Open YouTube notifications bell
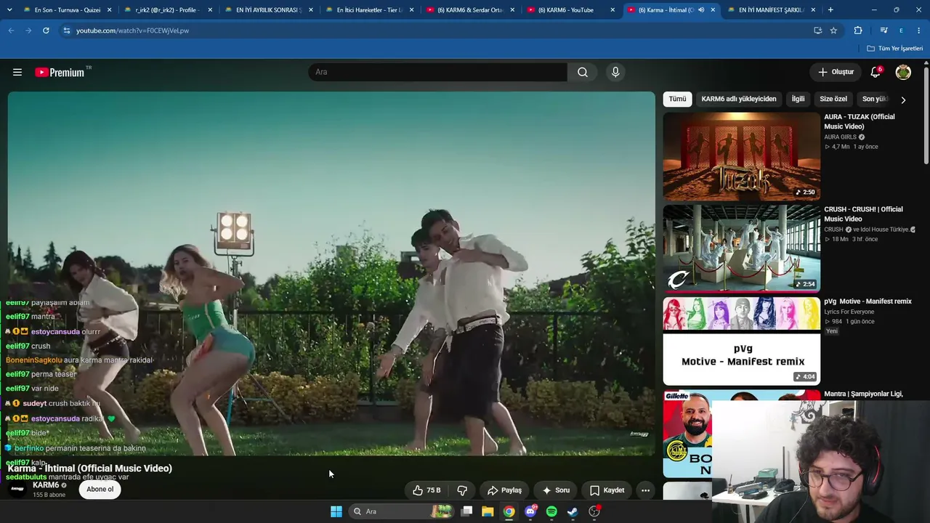 876,72
